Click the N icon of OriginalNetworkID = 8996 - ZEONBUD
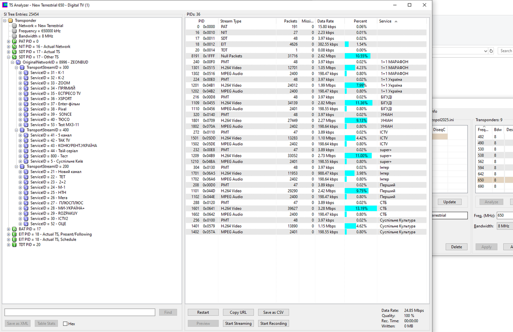Image resolution: width=513 pixels, height=332 pixels. tap(18, 62)
